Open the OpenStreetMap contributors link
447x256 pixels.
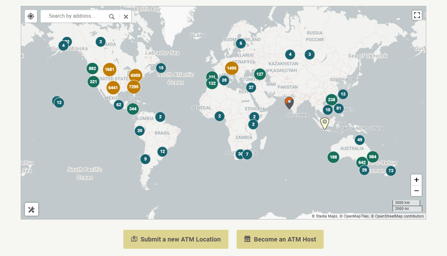pyautogui.click(x=399, y=216)
